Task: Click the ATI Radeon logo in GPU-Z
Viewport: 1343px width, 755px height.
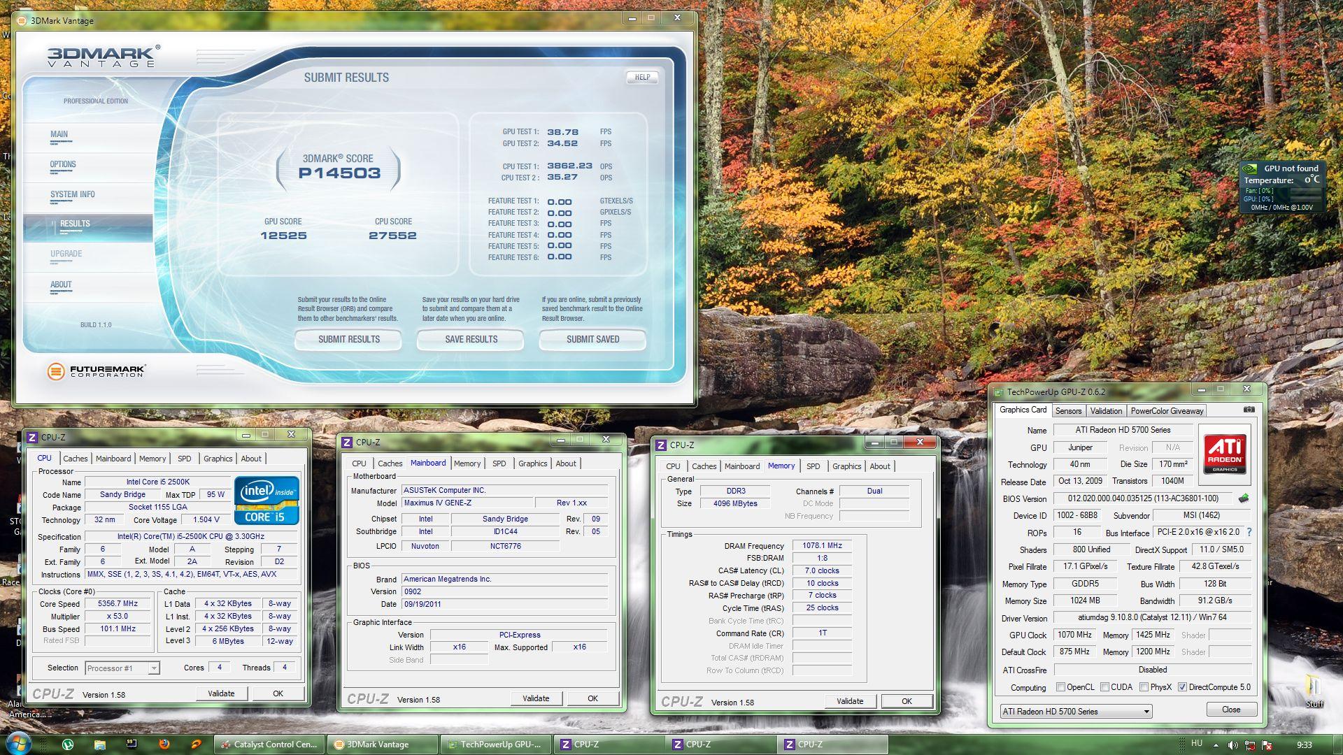Action: [x=1225, y=454]
